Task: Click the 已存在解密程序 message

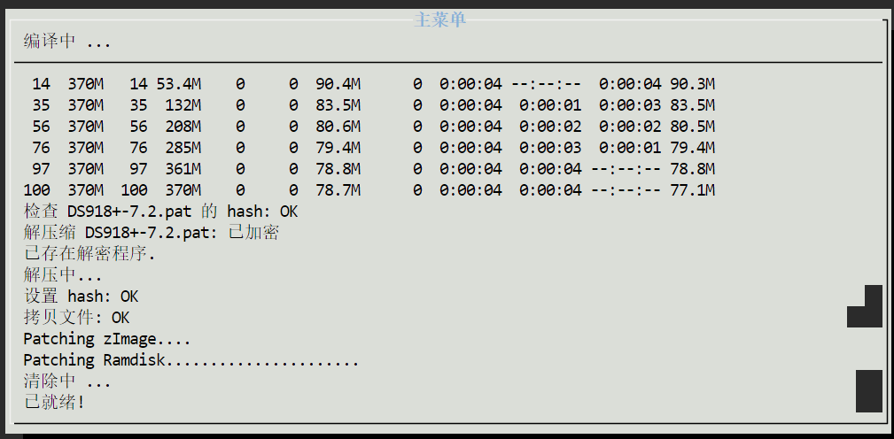Action: point(89,253)
